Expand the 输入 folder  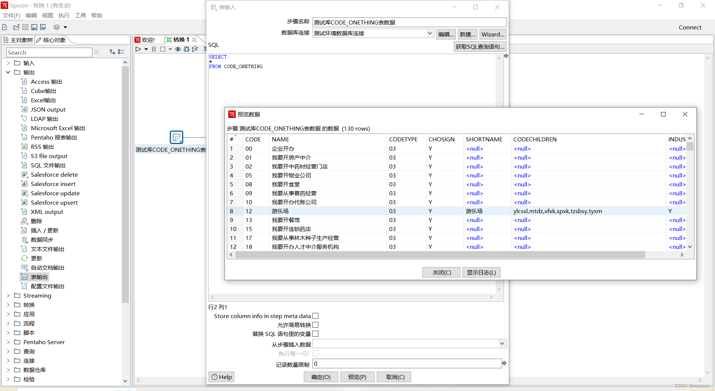[x=8, y=63]
